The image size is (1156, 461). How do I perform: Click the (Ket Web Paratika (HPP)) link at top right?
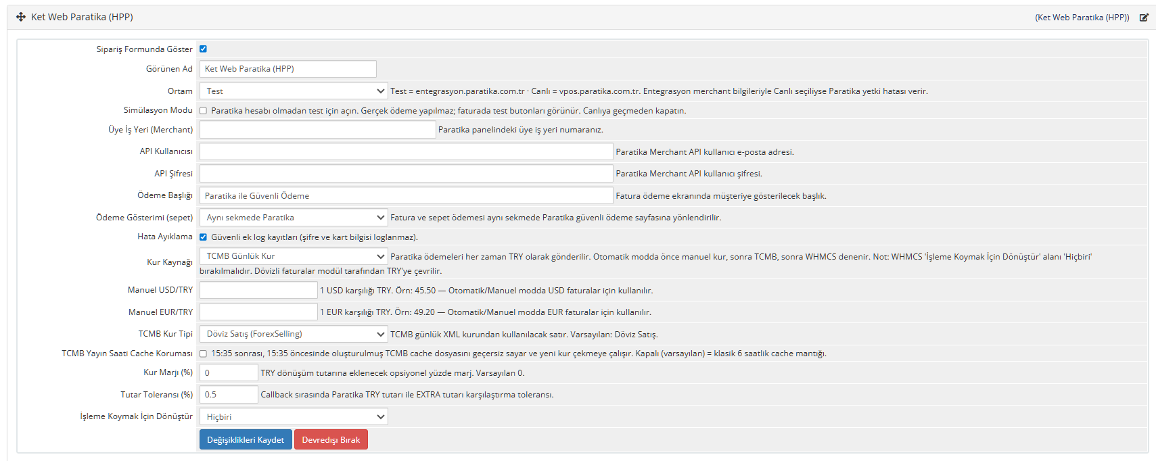(1082, 18)
